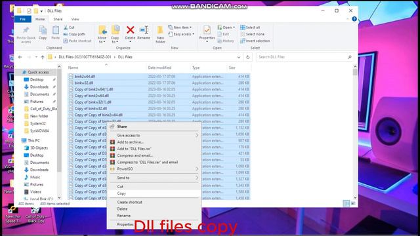Viewport: 420px width, 236px height.
Task: Open the New item dropdown
Action: [x=180, y=28]
